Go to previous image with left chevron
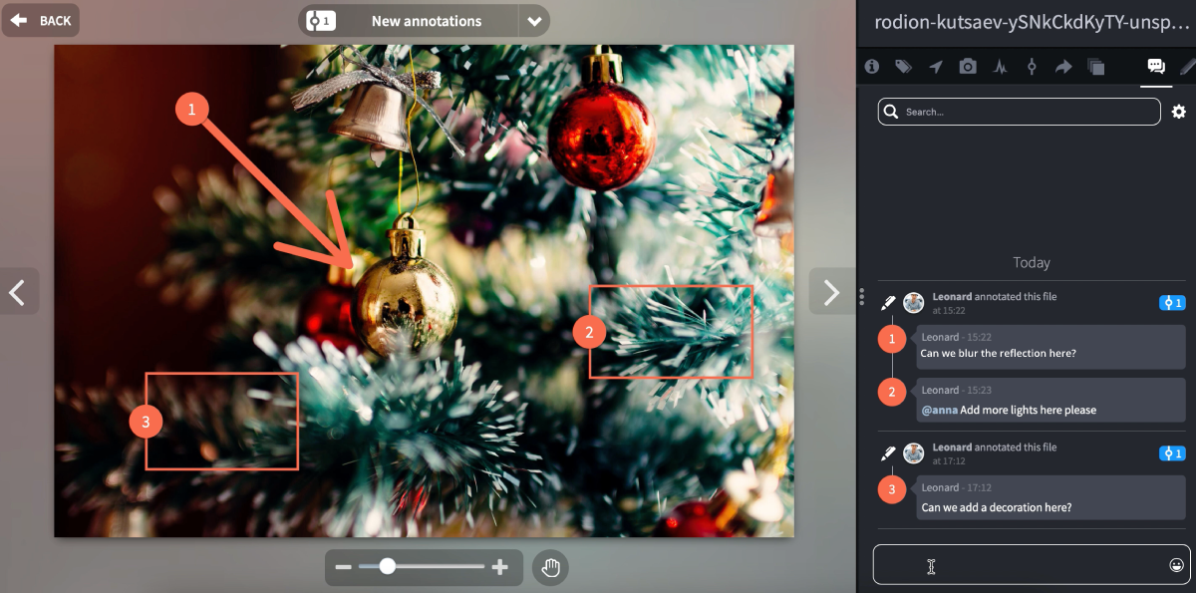The width and height of the screenshot is (1196, 593). tap(18, 291)
